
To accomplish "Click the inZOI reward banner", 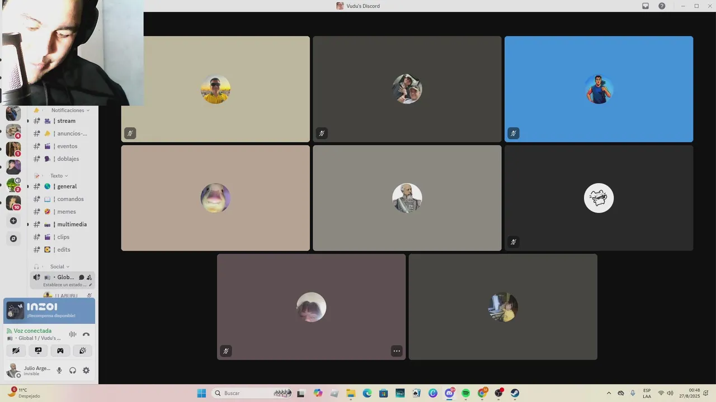I will point(49,311).
